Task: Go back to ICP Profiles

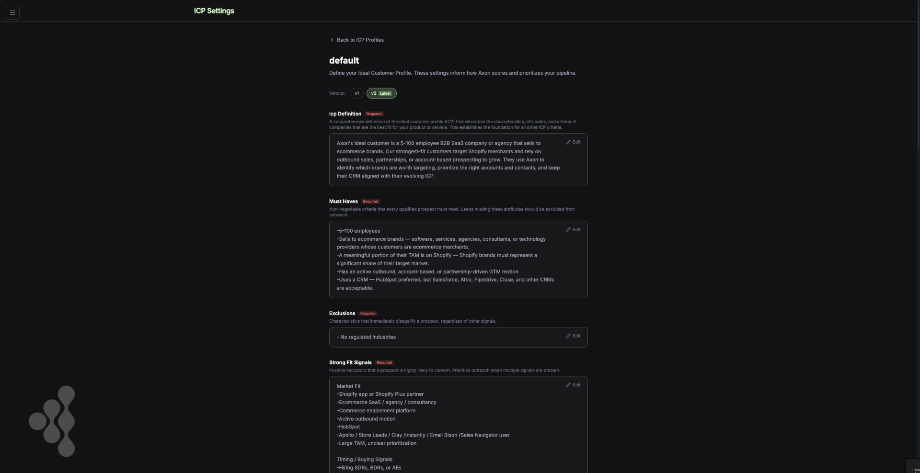Action: [x=357, y=40]
